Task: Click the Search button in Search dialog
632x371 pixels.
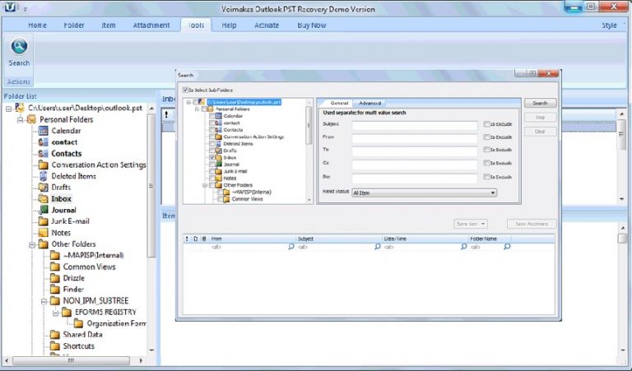Action: 540,103
